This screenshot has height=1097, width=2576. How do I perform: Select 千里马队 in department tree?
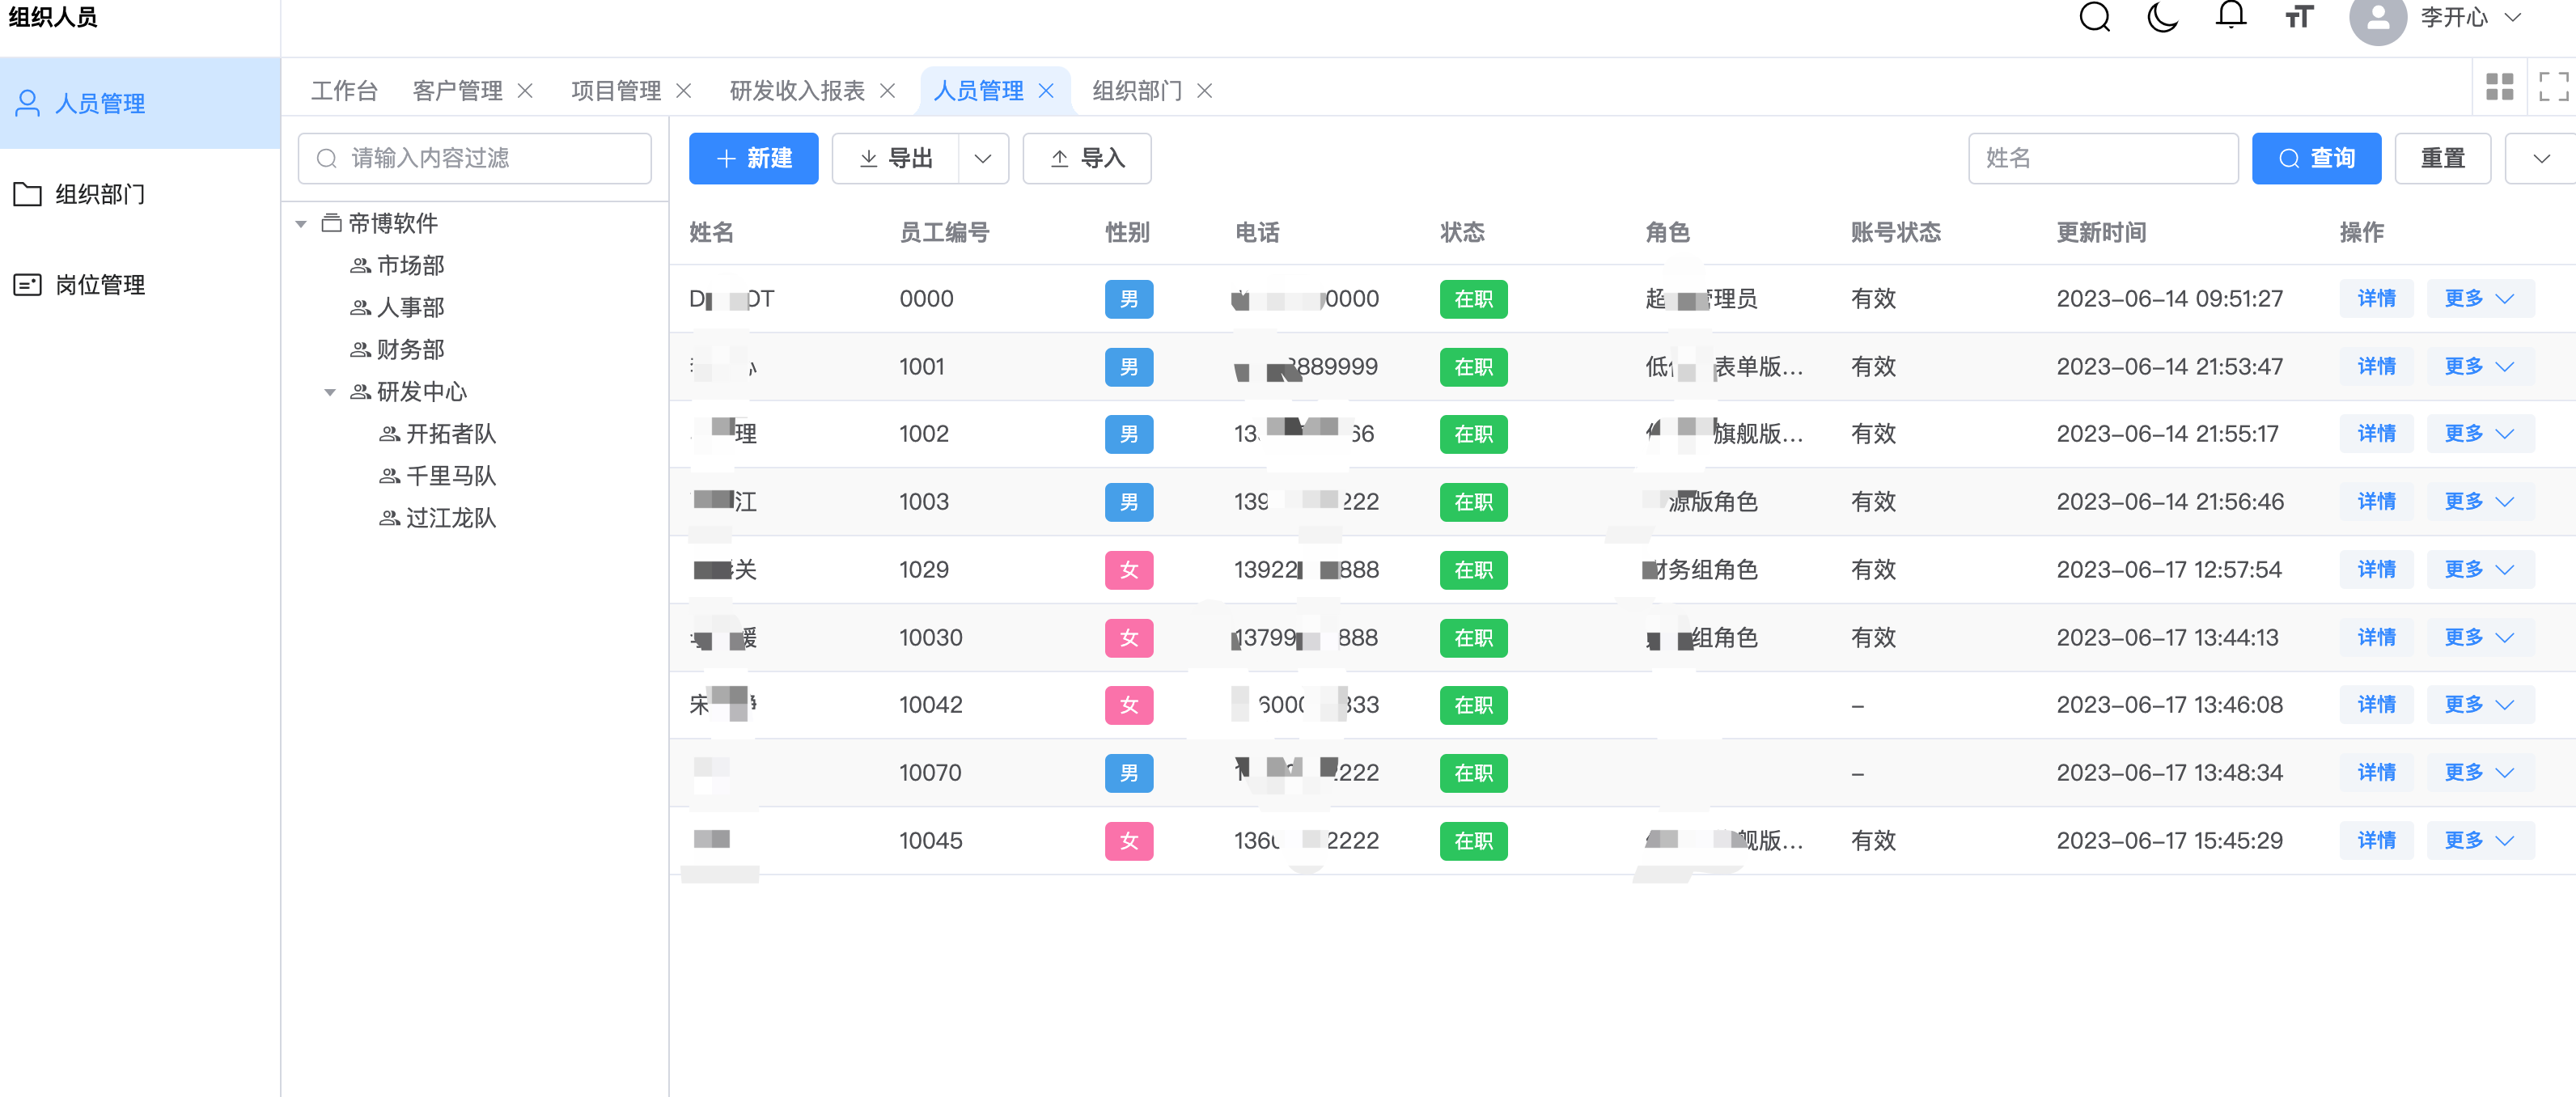(x=450, y=476)
